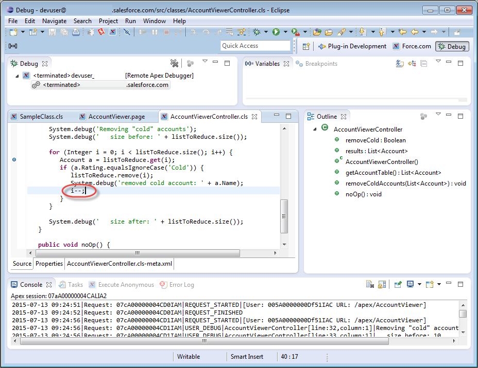Click the Step Into icon
478x368 pixels.
(194, 32)
